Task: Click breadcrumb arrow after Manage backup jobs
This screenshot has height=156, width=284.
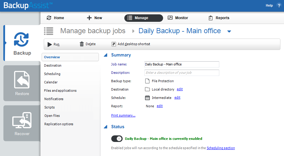Action: 133,31
